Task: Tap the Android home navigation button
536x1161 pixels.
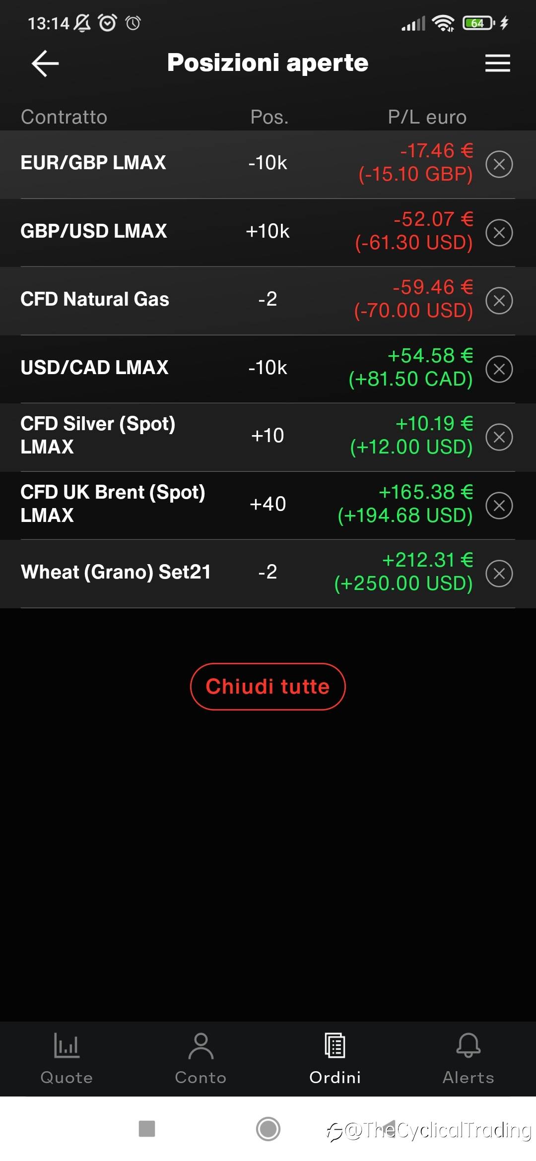Action: tap(268, 1129)
